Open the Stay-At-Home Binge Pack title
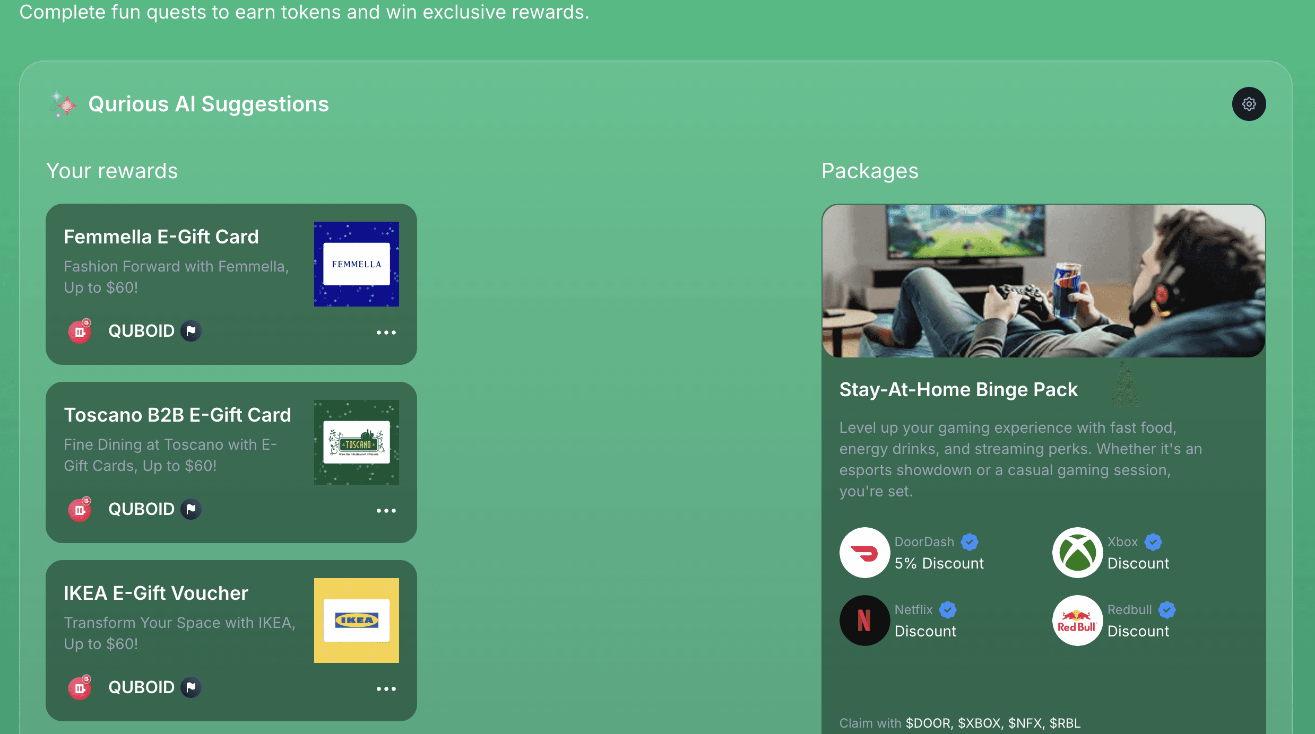The image size is (1315, 734). [958, 390]
